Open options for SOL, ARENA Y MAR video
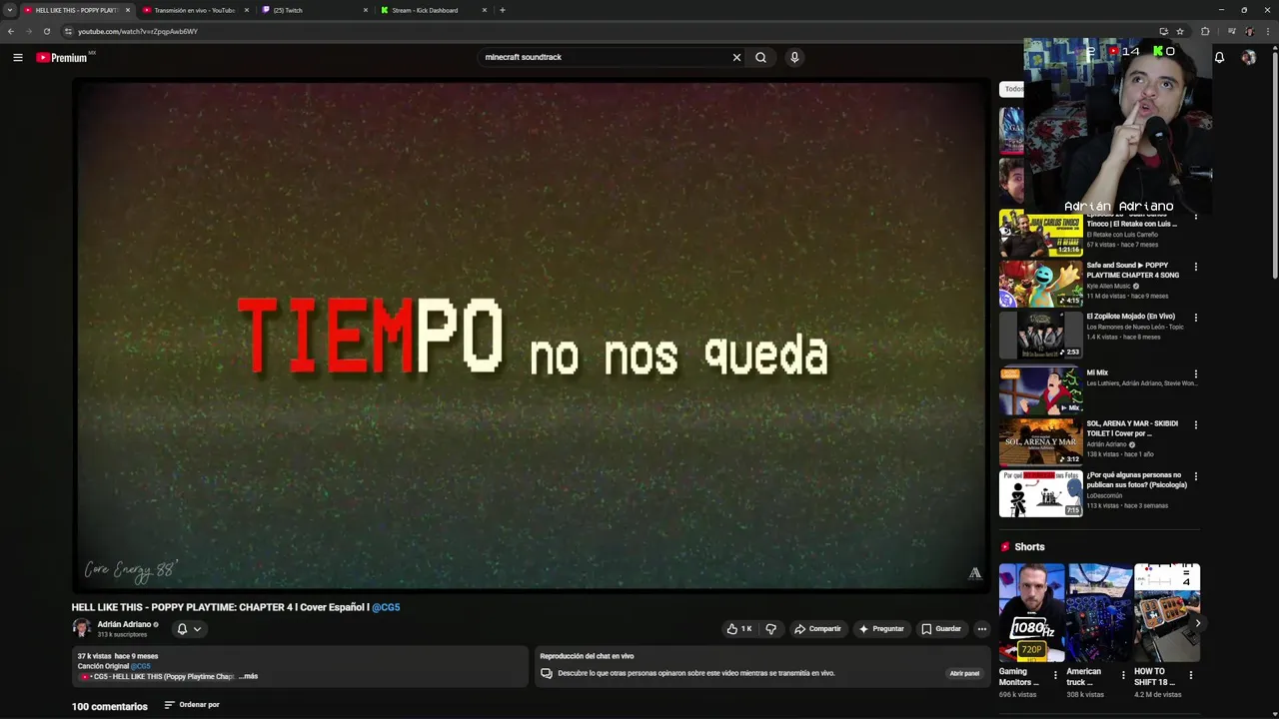 pyautogui.click(x=1195, y=425)
